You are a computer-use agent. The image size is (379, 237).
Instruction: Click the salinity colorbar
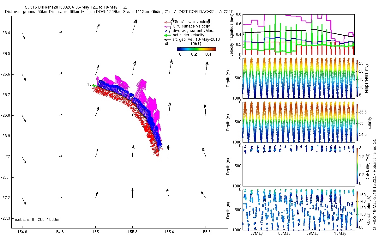[357, 122]
